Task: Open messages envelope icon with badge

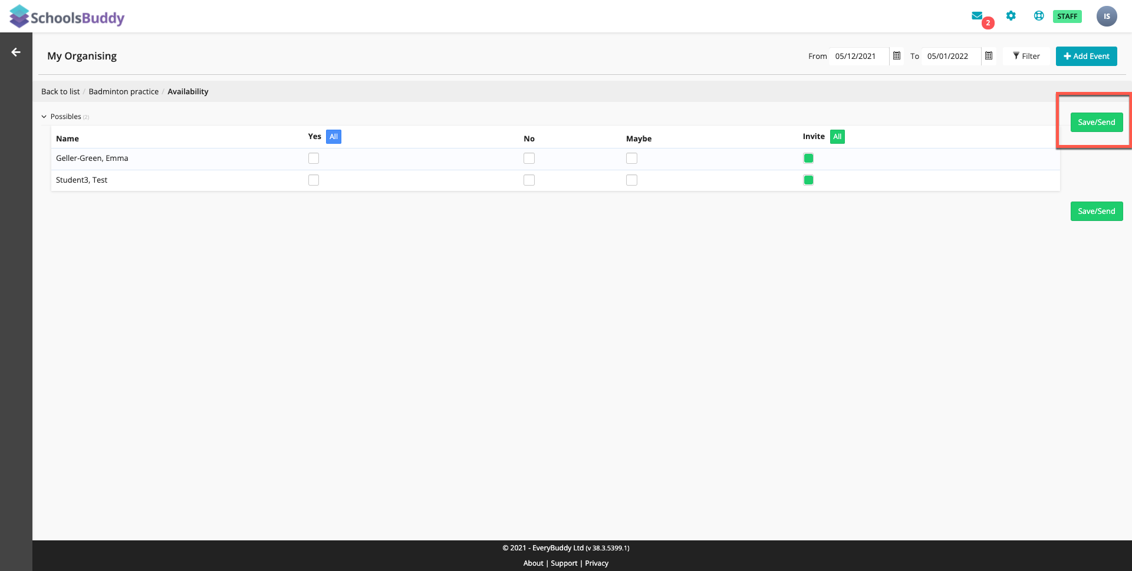Action: point(979,17)
